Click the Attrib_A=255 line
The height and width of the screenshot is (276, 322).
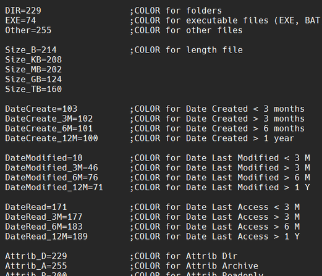pos(36,266)
